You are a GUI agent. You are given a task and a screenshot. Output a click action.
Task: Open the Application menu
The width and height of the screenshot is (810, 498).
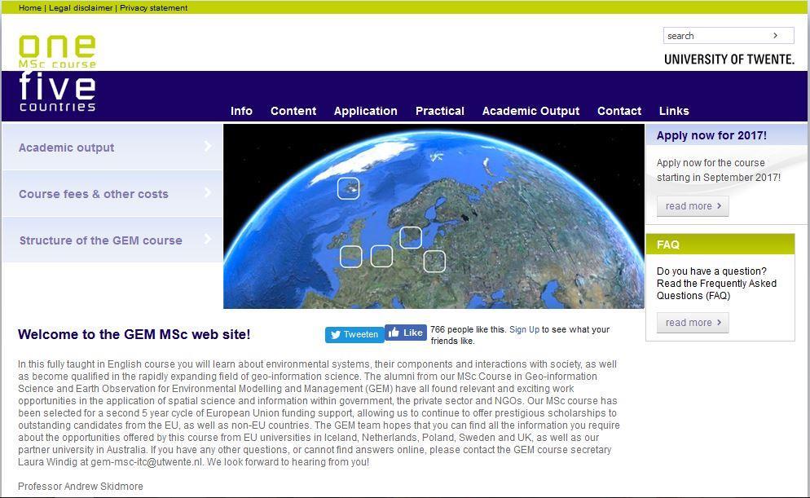coord(366,111)
